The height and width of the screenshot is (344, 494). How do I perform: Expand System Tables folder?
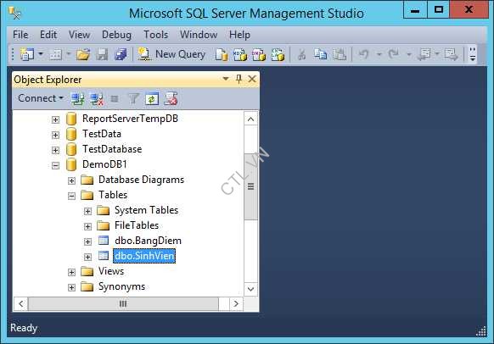point(87,211)
